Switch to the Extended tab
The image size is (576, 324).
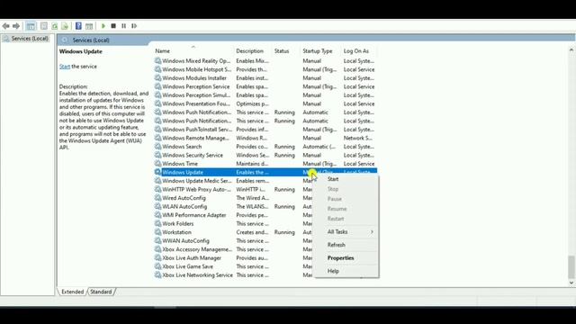(72, 292)
